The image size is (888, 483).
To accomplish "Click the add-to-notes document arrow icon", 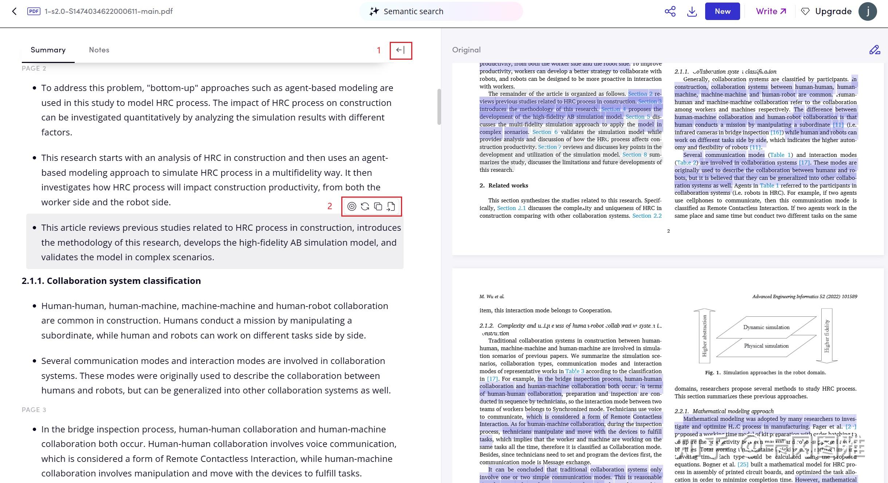I will pyautogui.click(x=391, y=206).
